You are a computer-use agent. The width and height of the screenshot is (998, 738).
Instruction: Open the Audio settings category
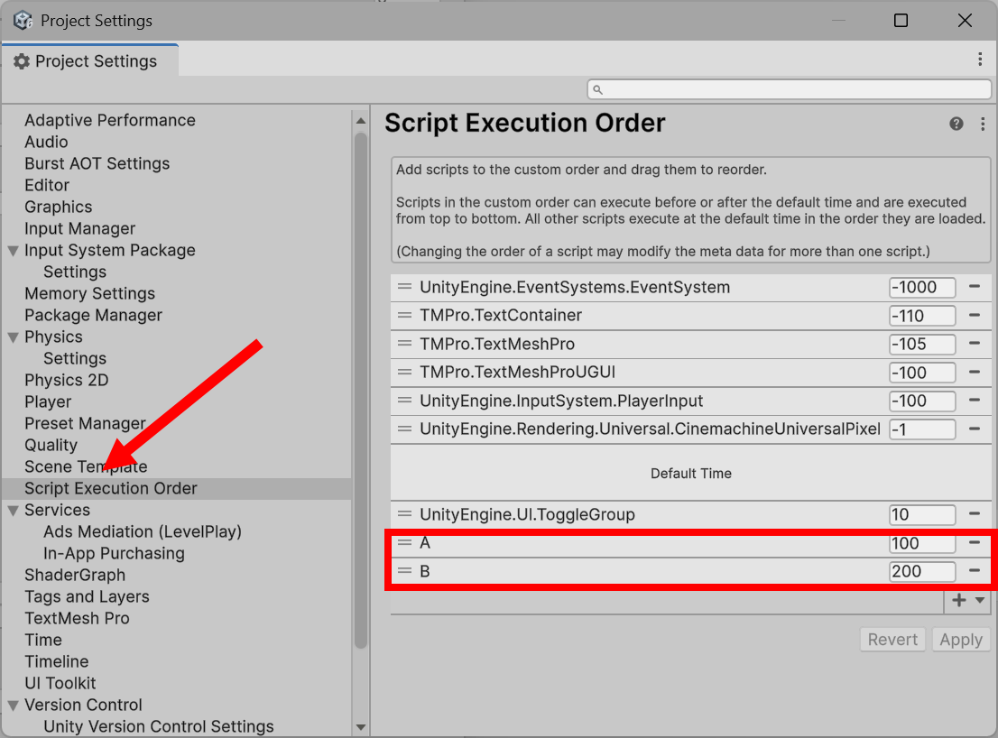point(46,142)
